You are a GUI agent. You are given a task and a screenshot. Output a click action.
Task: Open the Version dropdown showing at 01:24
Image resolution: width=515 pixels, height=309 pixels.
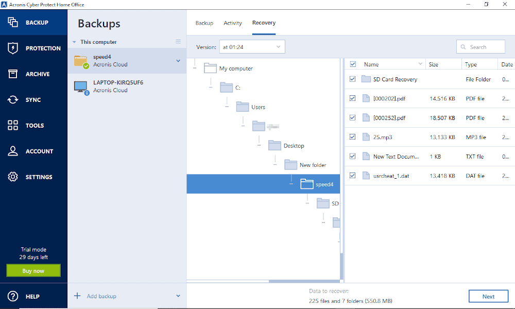(x=252, y=47)
